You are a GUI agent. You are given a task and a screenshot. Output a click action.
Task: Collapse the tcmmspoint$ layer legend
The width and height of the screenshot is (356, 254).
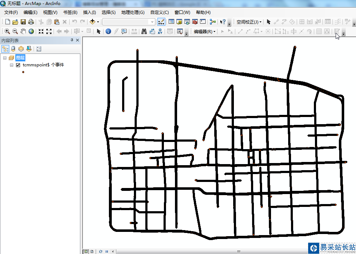(x=11, y=65)
